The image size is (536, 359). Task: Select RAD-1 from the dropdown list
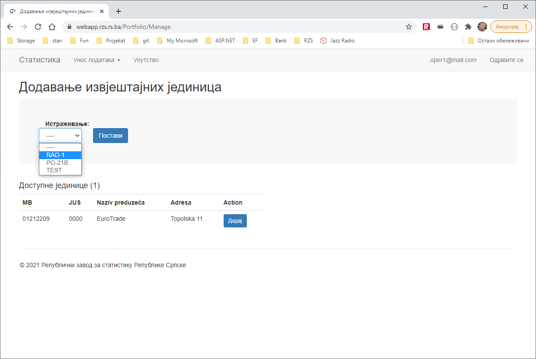point(55,155)
